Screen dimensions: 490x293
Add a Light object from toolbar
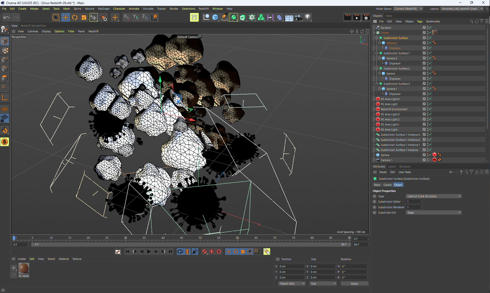click(308, 17)
